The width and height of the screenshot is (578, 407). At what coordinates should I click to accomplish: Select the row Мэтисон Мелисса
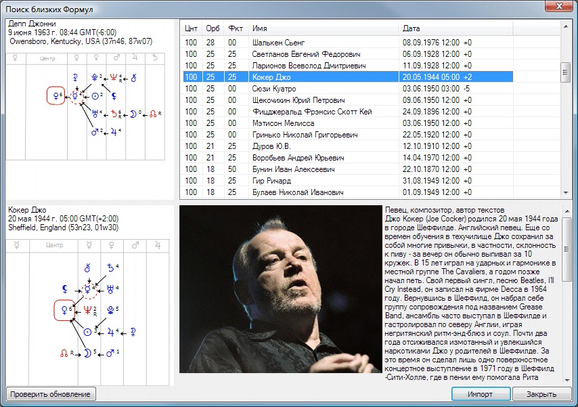[347, 123]
